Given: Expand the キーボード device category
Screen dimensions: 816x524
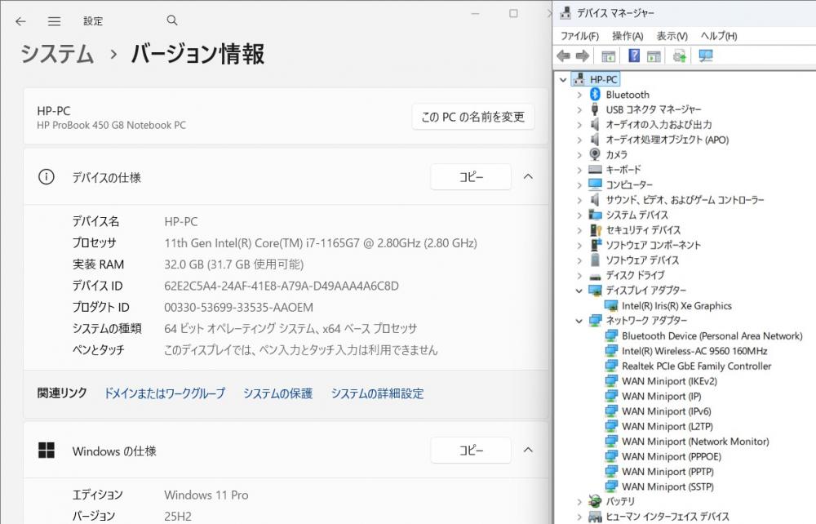Looking at the screenshot, I should tap(579, 170).
